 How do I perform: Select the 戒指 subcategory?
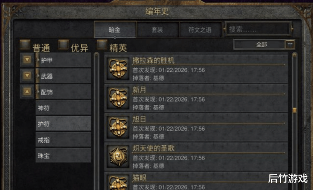[63, 140]
